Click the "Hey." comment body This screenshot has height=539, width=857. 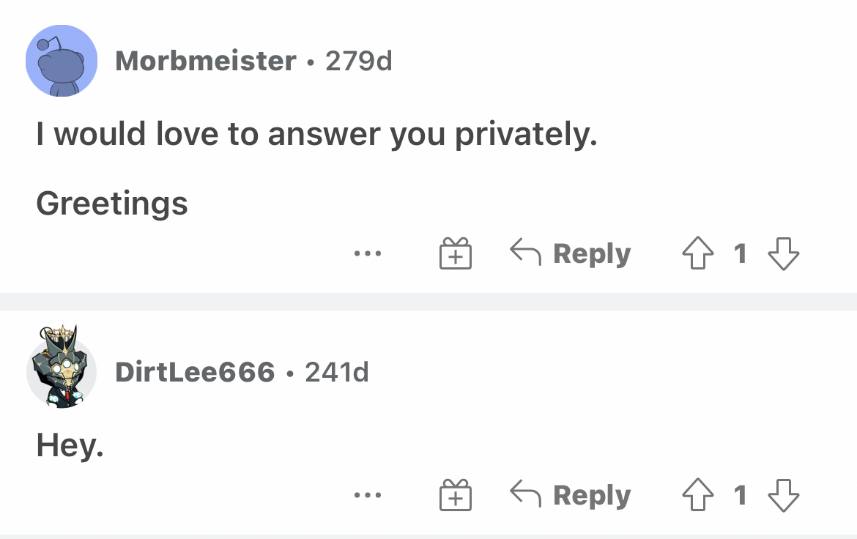(x=70, y=445)
